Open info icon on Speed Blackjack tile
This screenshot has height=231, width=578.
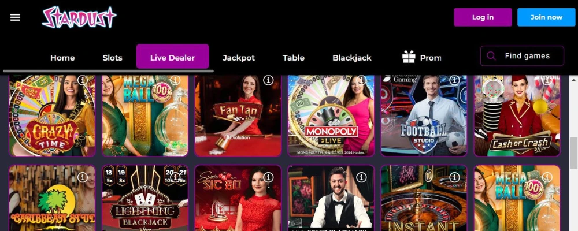coord(362,177)
